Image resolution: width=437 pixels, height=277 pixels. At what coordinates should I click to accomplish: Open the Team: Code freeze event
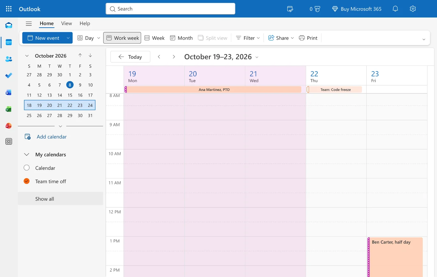tap(334, 89)
